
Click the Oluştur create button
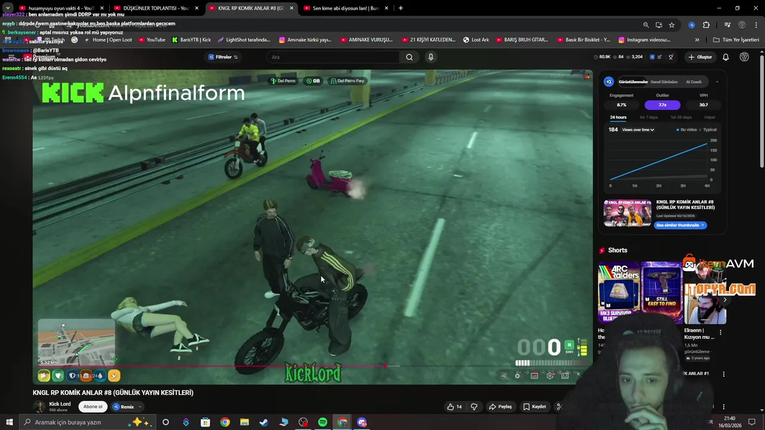pyautogui.click(x=700, y=57)
